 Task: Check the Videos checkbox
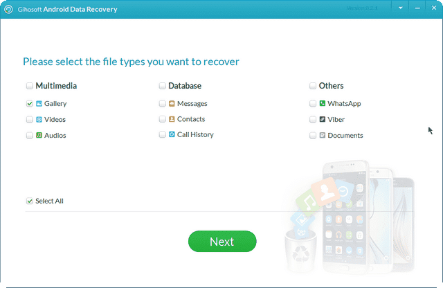29,119
